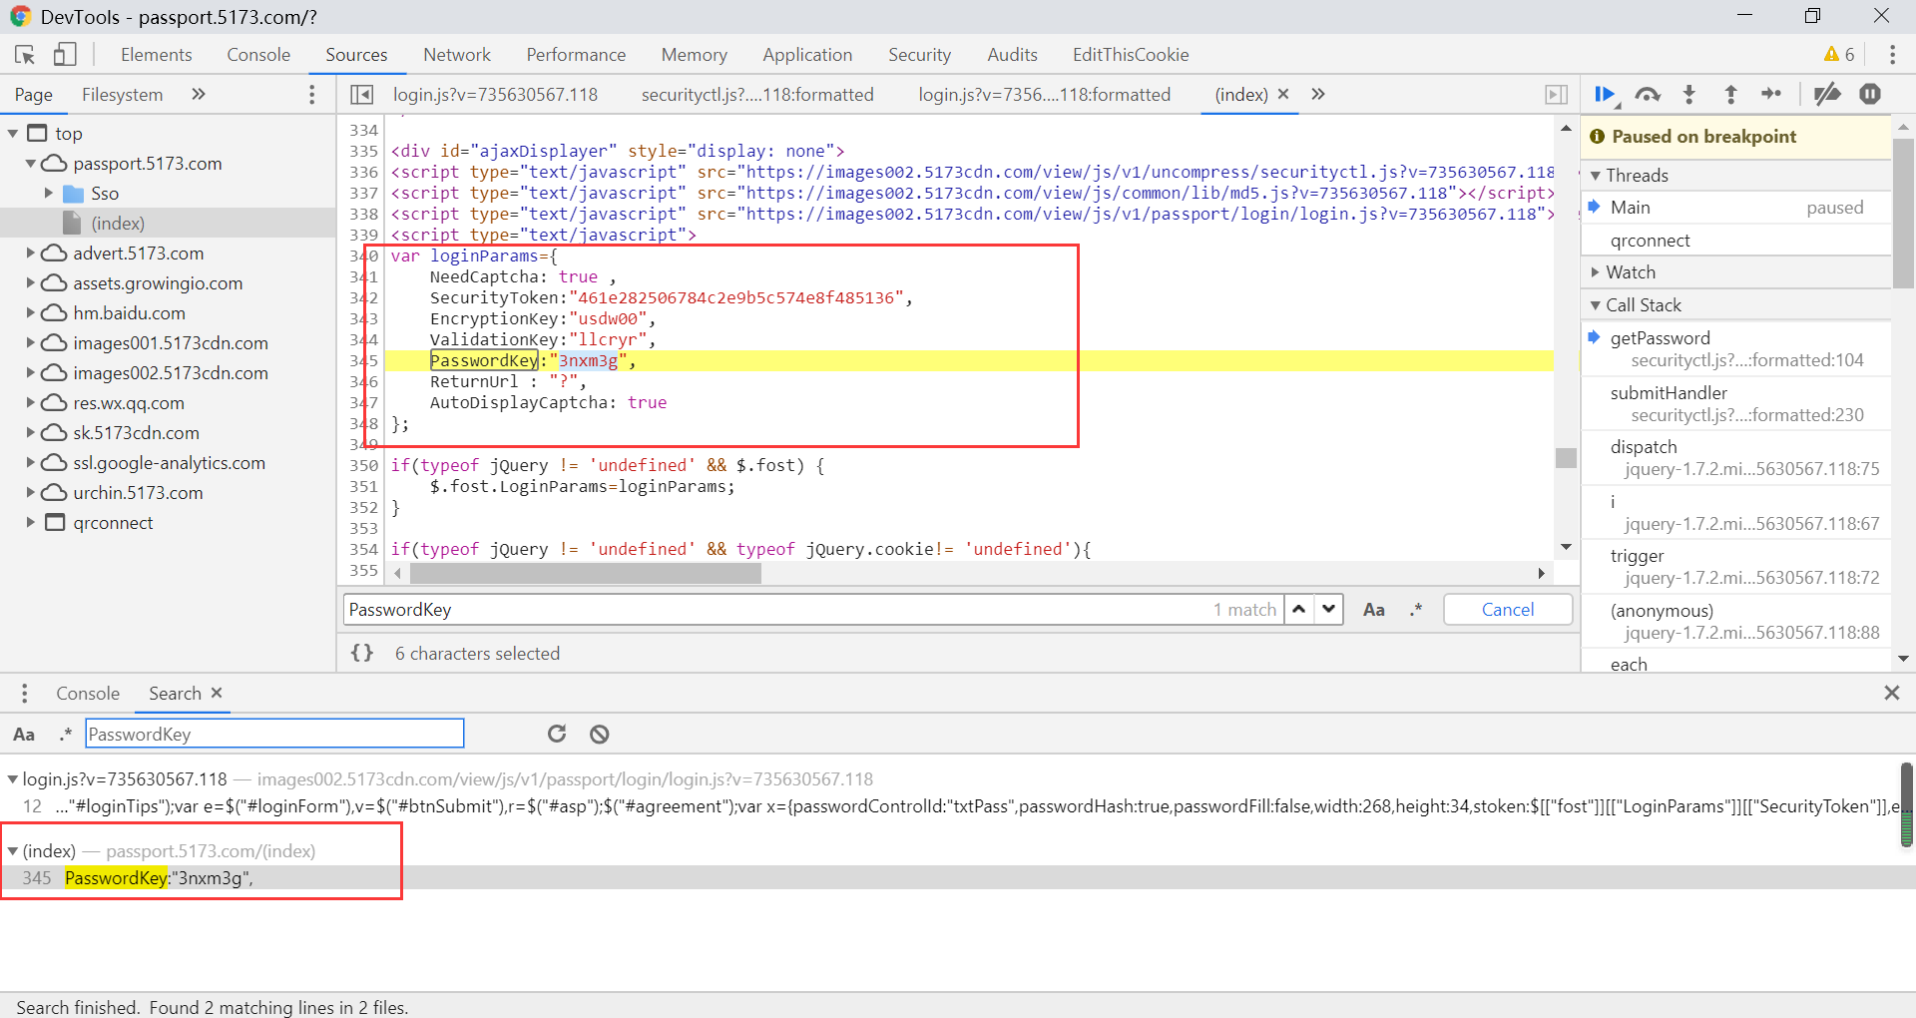This screenshot has width=1916, height=1018.
Task: Open the Console drawer tab
Action: 88,694
